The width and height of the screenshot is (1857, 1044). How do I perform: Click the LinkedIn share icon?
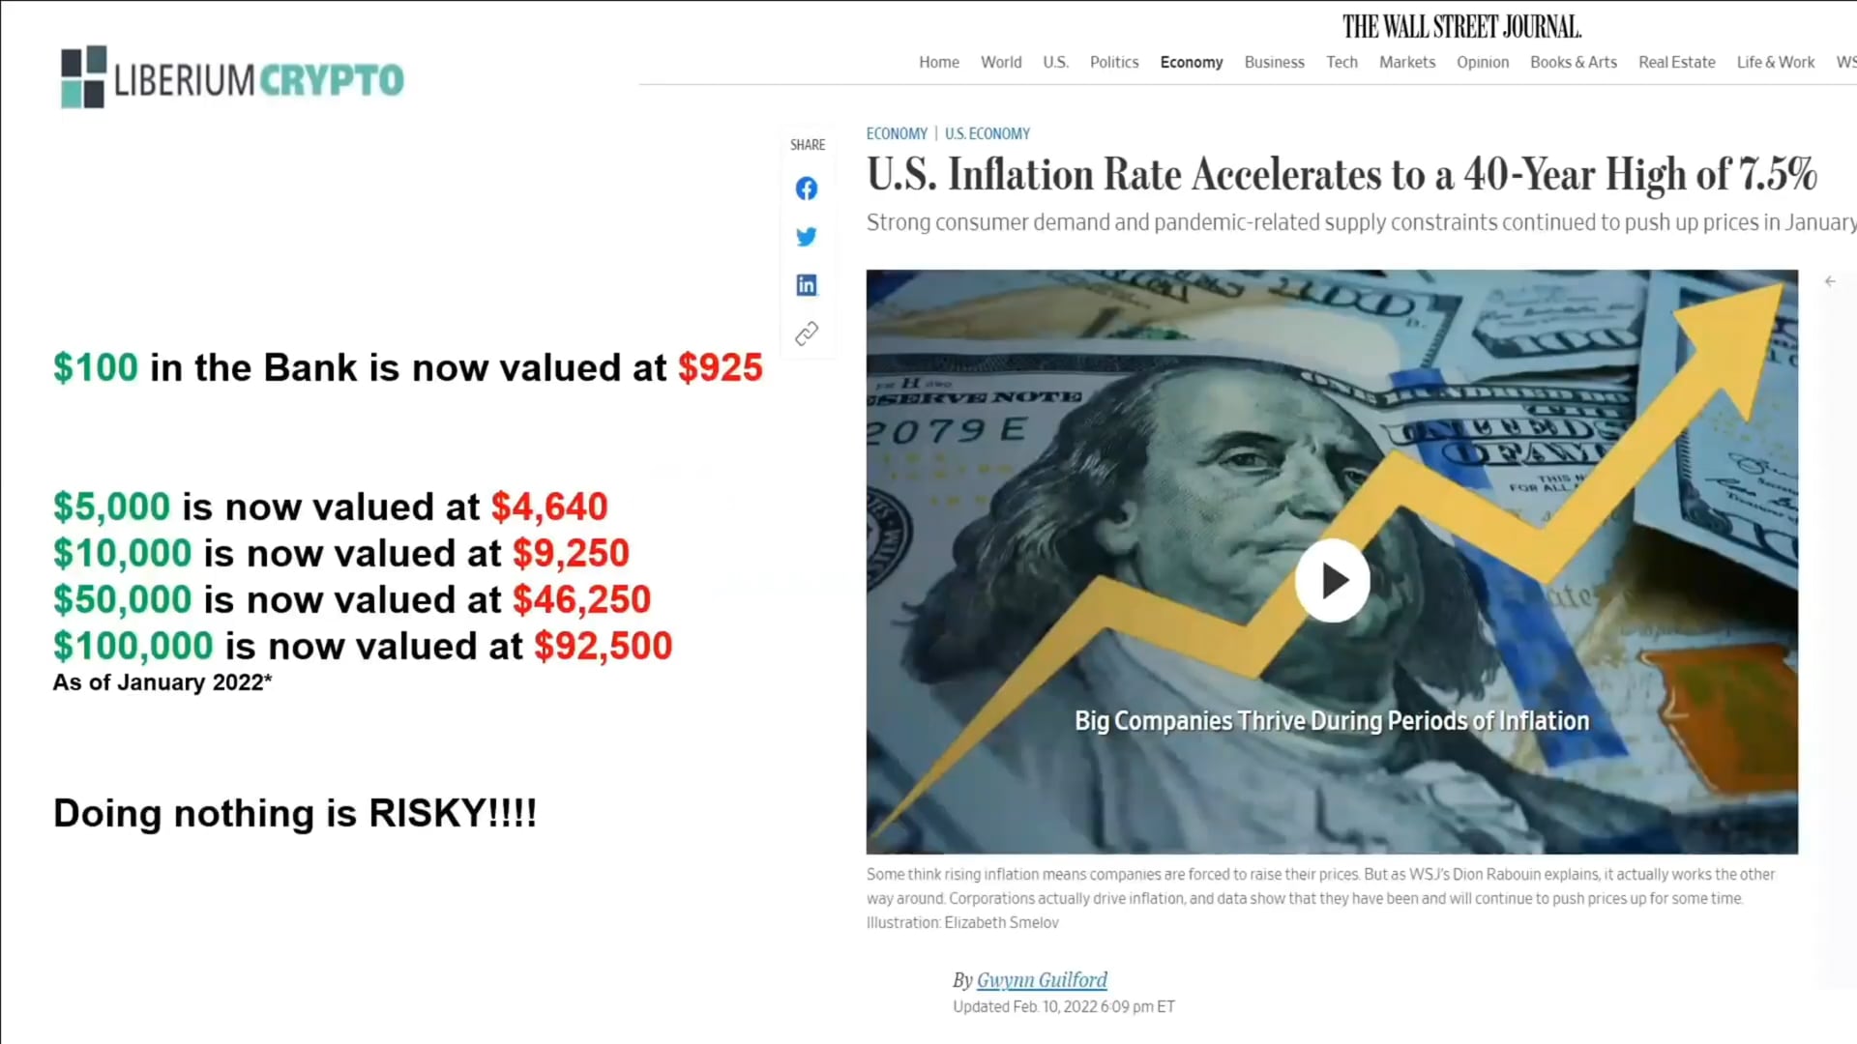click(808, 284)
